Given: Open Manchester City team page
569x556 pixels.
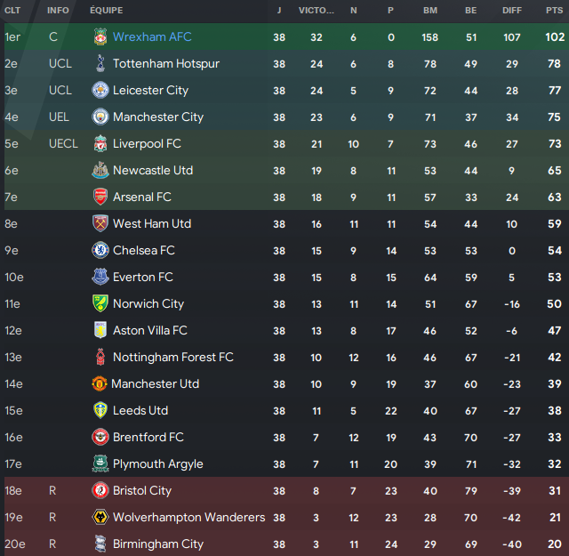Looking at the screenshot, I should (x=158, y=117).
